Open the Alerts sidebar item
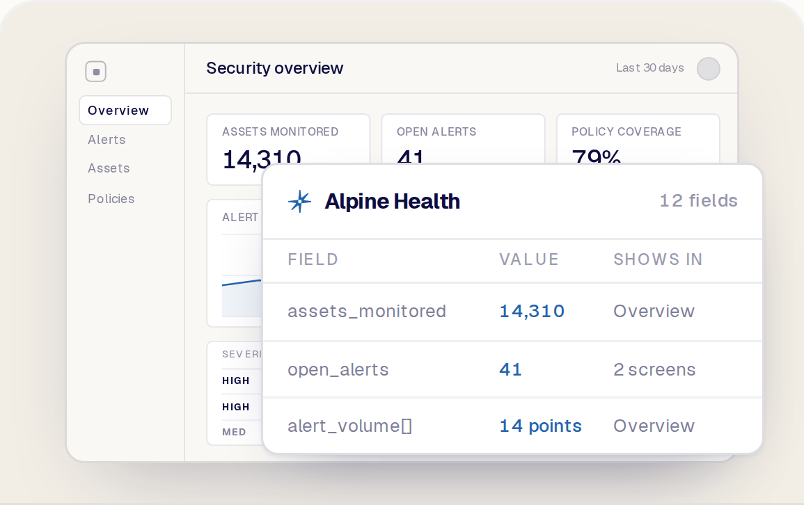 [107, 140]
